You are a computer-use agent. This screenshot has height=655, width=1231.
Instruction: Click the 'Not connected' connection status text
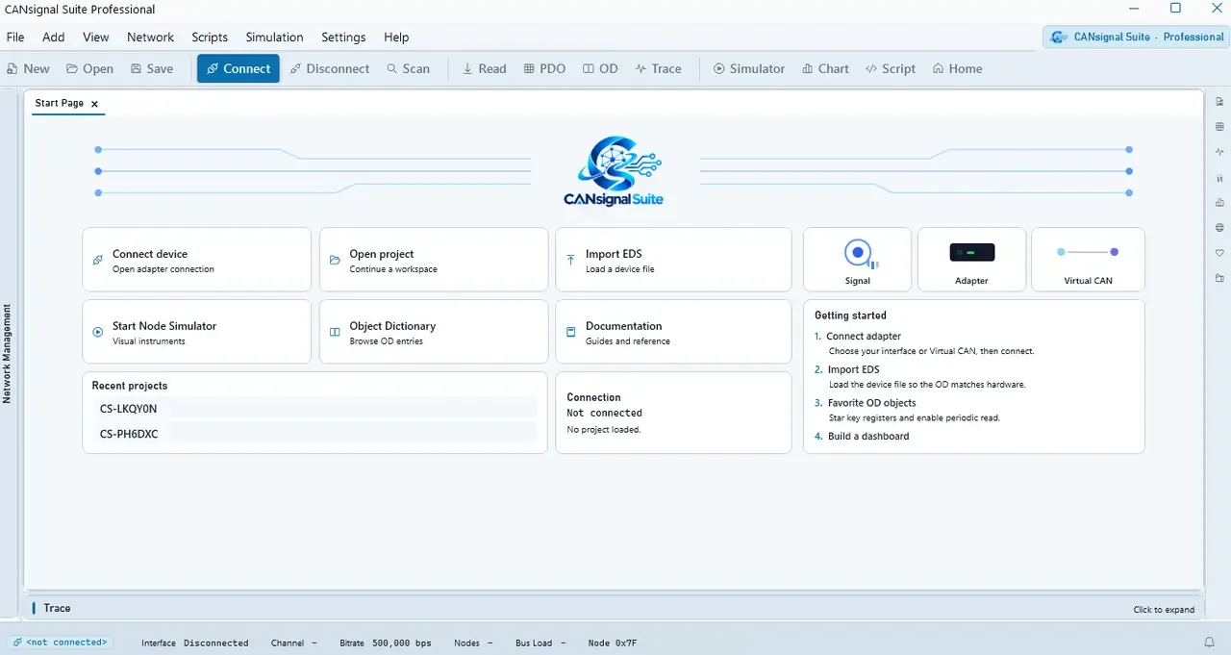tap(605, 414)
